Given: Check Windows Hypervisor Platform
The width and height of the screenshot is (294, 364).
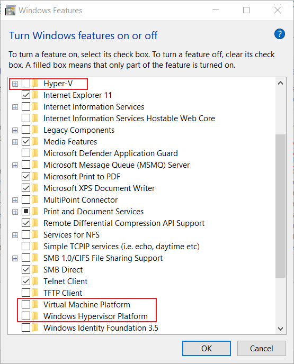Looking at the screenshot, I should (26, 316).
